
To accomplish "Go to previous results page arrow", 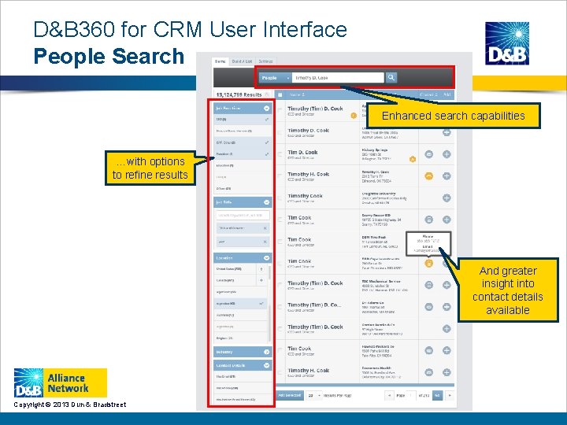I will pyautogui.click(x=389, y=395).
